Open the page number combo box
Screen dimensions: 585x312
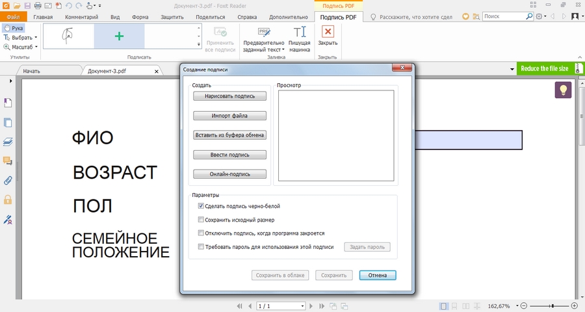[281, 305]
